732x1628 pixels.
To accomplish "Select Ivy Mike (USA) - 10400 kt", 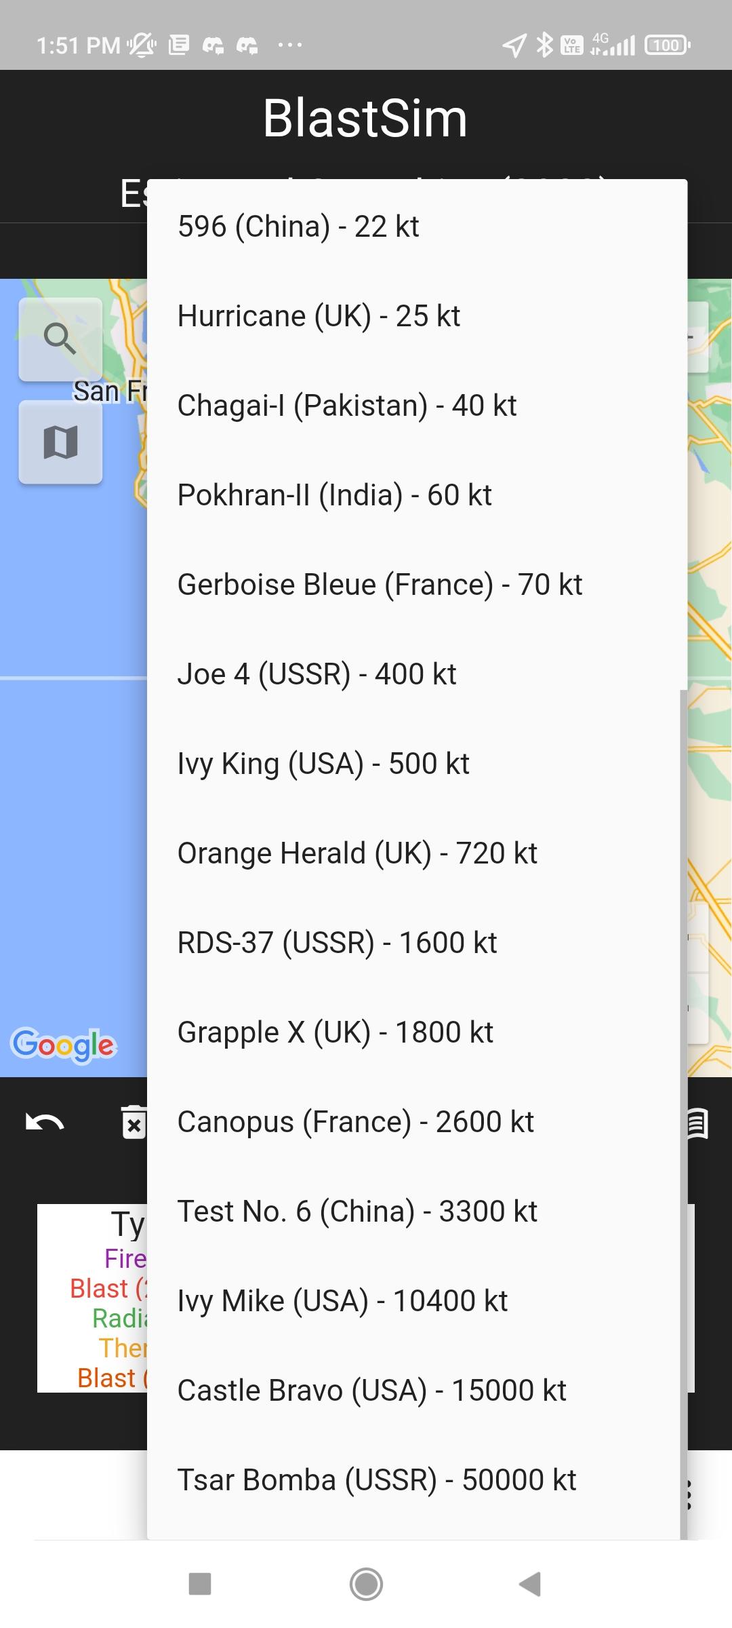I will pyautogui.click(x=342, y=1301).
